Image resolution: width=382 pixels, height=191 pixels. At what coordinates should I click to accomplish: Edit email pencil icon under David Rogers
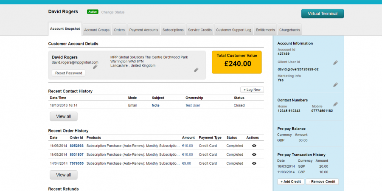tap(95, 67)
